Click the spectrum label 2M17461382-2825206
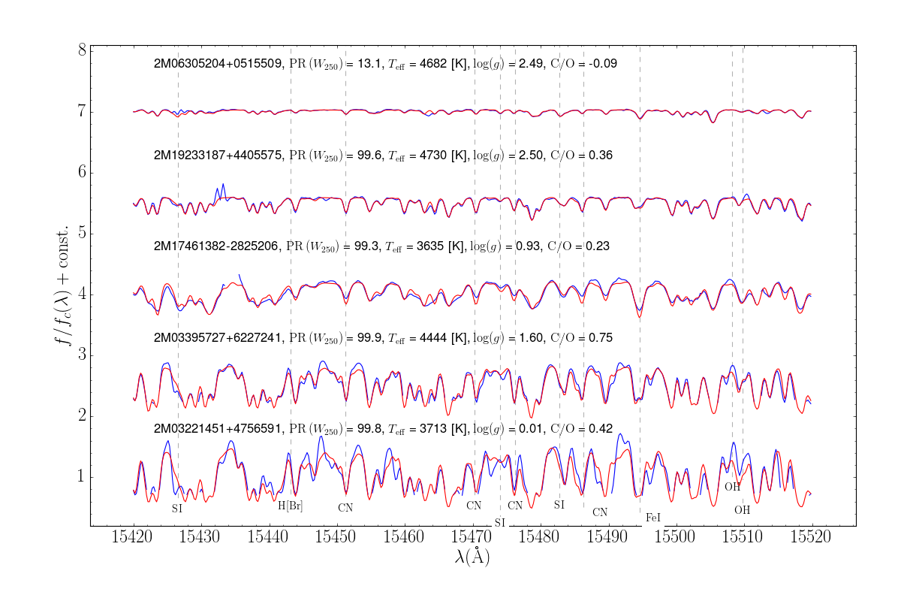 pyautogui.click(x=216, y=246)
